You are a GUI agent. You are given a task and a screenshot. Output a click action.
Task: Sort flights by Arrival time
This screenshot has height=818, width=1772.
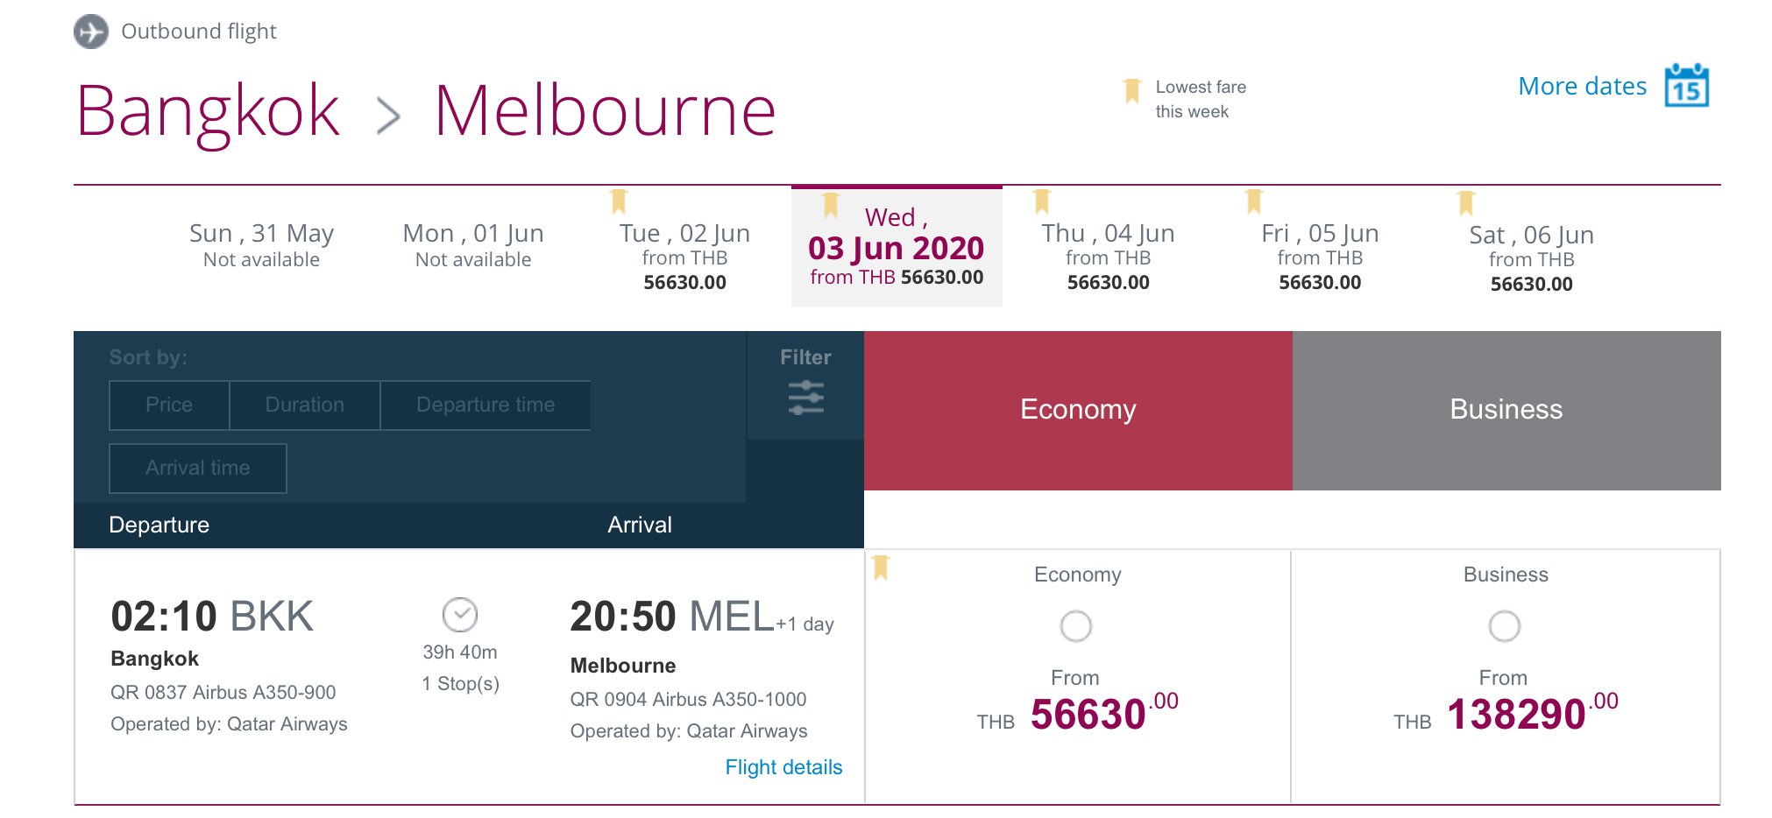click(x=198, y=468)
